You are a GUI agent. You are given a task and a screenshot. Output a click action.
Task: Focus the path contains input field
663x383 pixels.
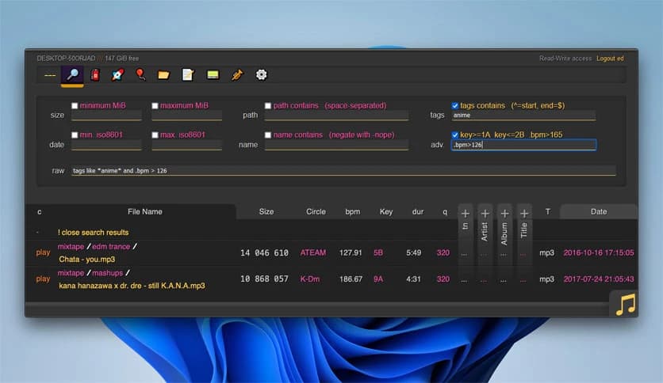coord(336,116)
